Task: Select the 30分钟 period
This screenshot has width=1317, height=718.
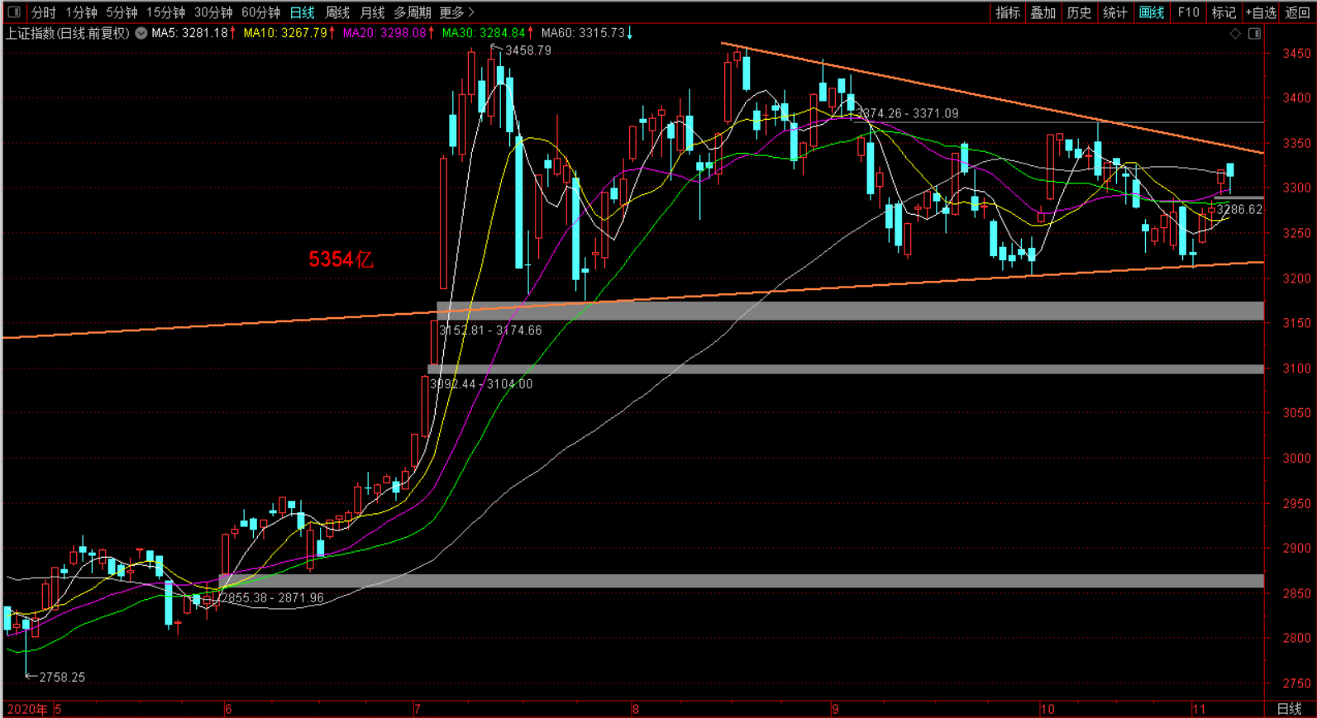Action: pos(213,12)
